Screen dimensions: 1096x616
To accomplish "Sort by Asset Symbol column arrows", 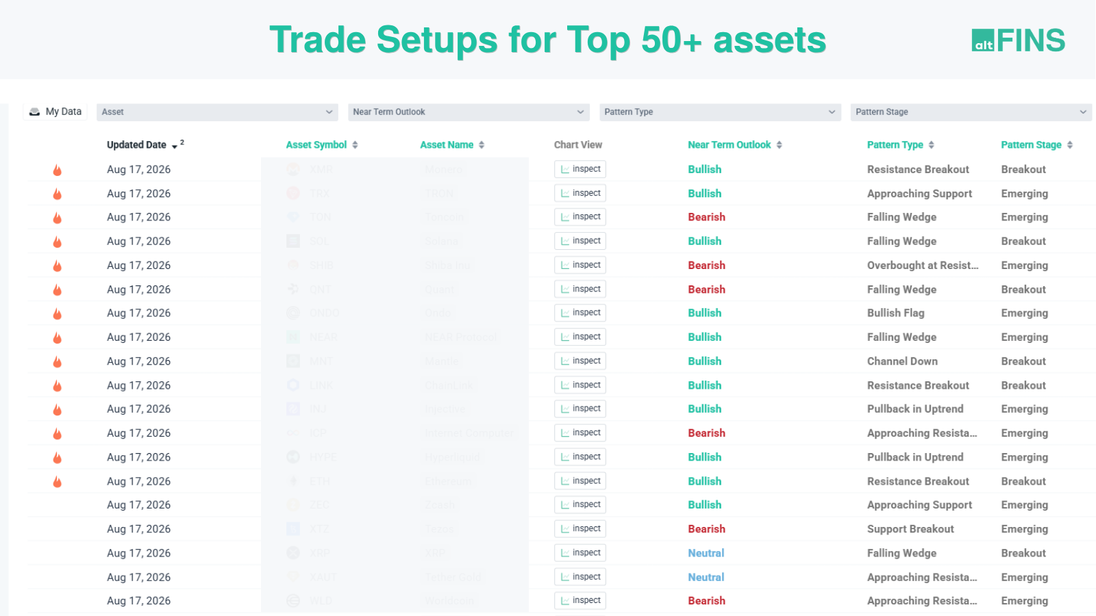I will point(355,145).
